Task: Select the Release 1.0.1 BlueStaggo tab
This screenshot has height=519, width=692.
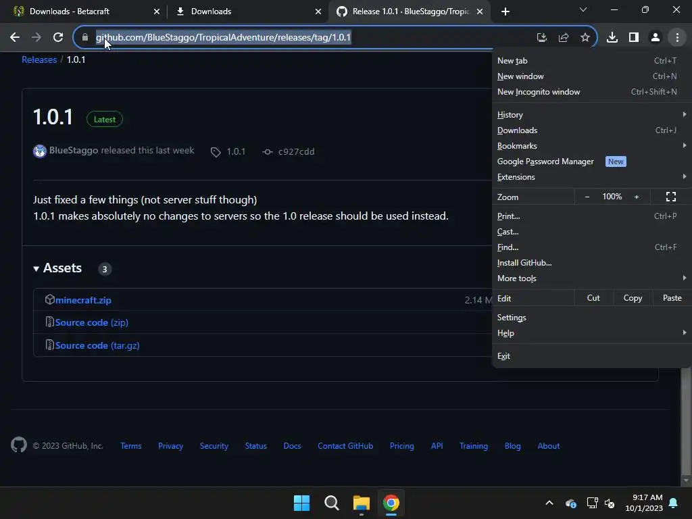Action: pos(410,11)
